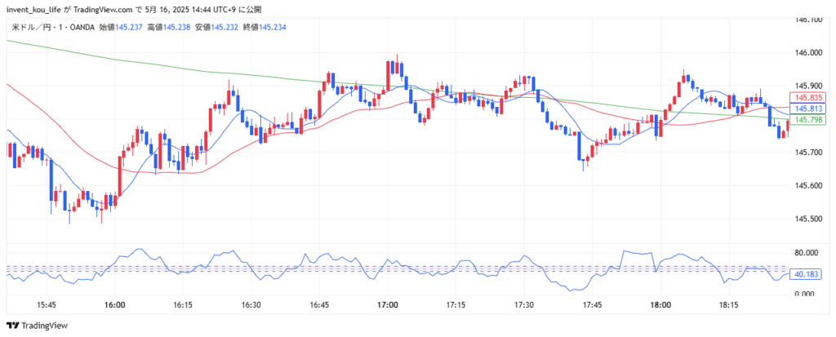Click the TradingView logo at bottom left

click(37, 326)
